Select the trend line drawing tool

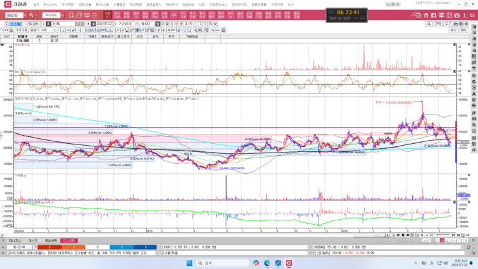point(58,30)
